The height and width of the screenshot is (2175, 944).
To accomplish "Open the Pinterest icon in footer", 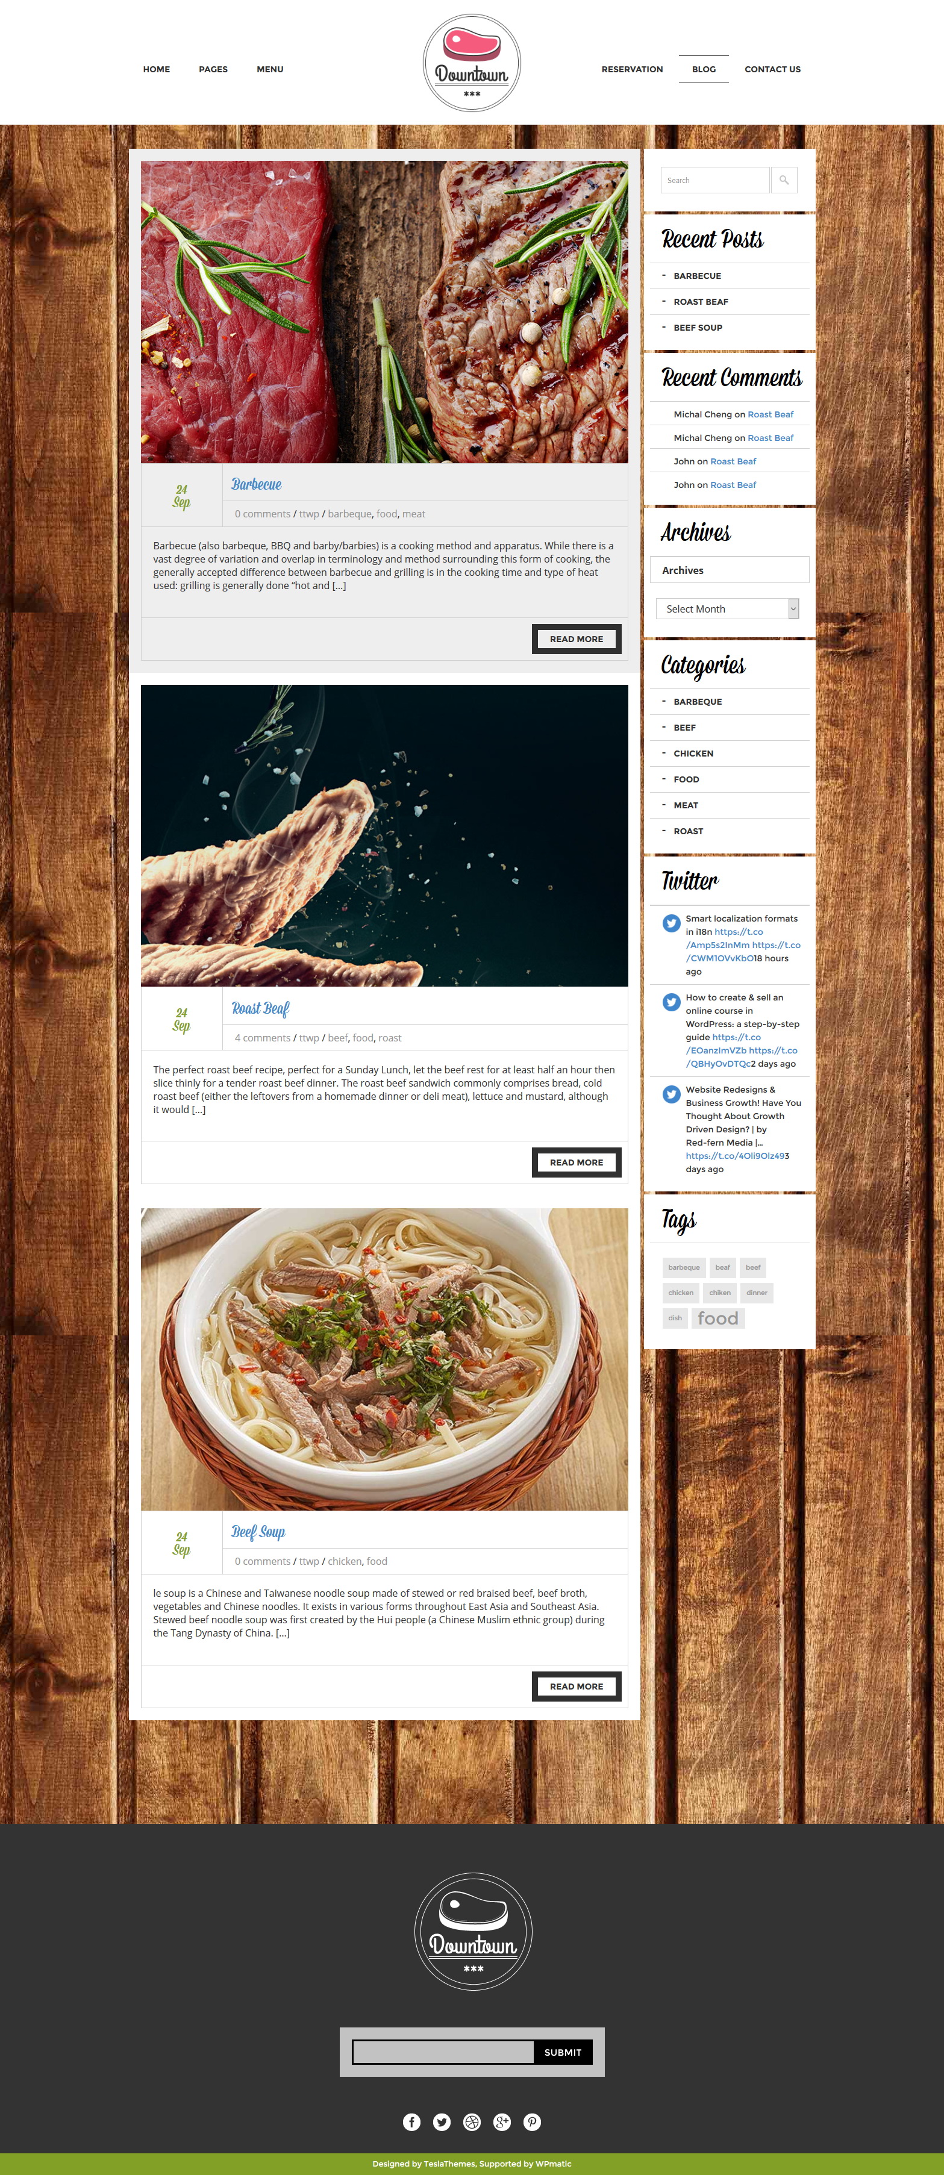I will pos(532,2122).
